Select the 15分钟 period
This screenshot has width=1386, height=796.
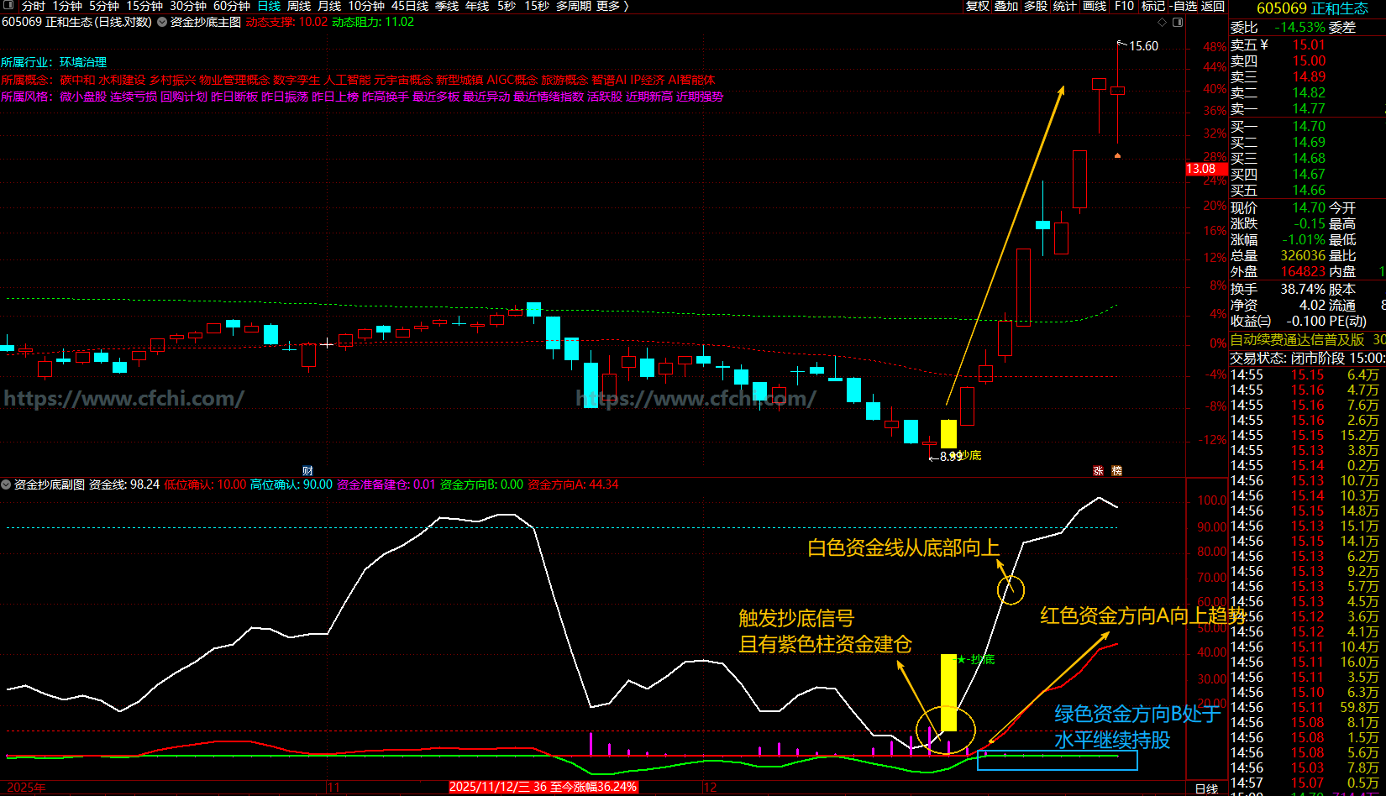[x=144, y=6]
